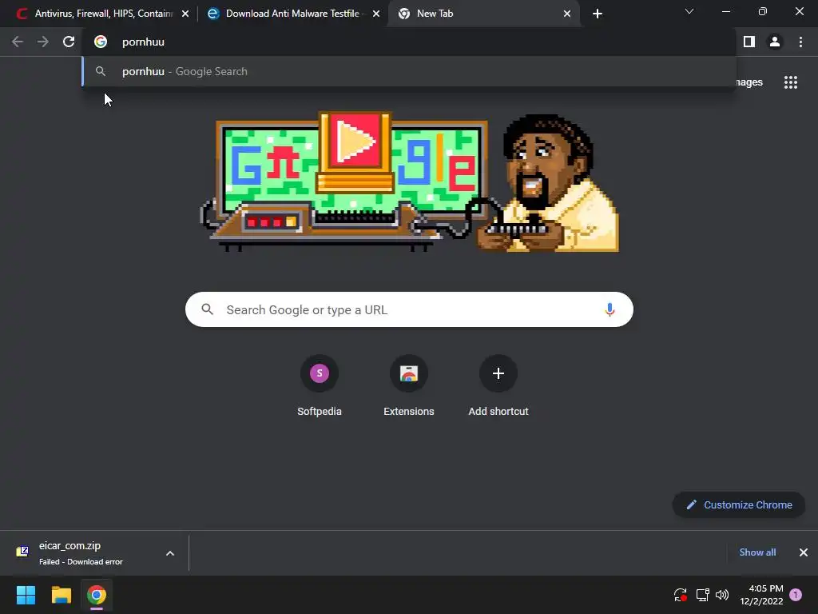
Task: Click the Add shortcut plus tile
Action: [498, 386]
